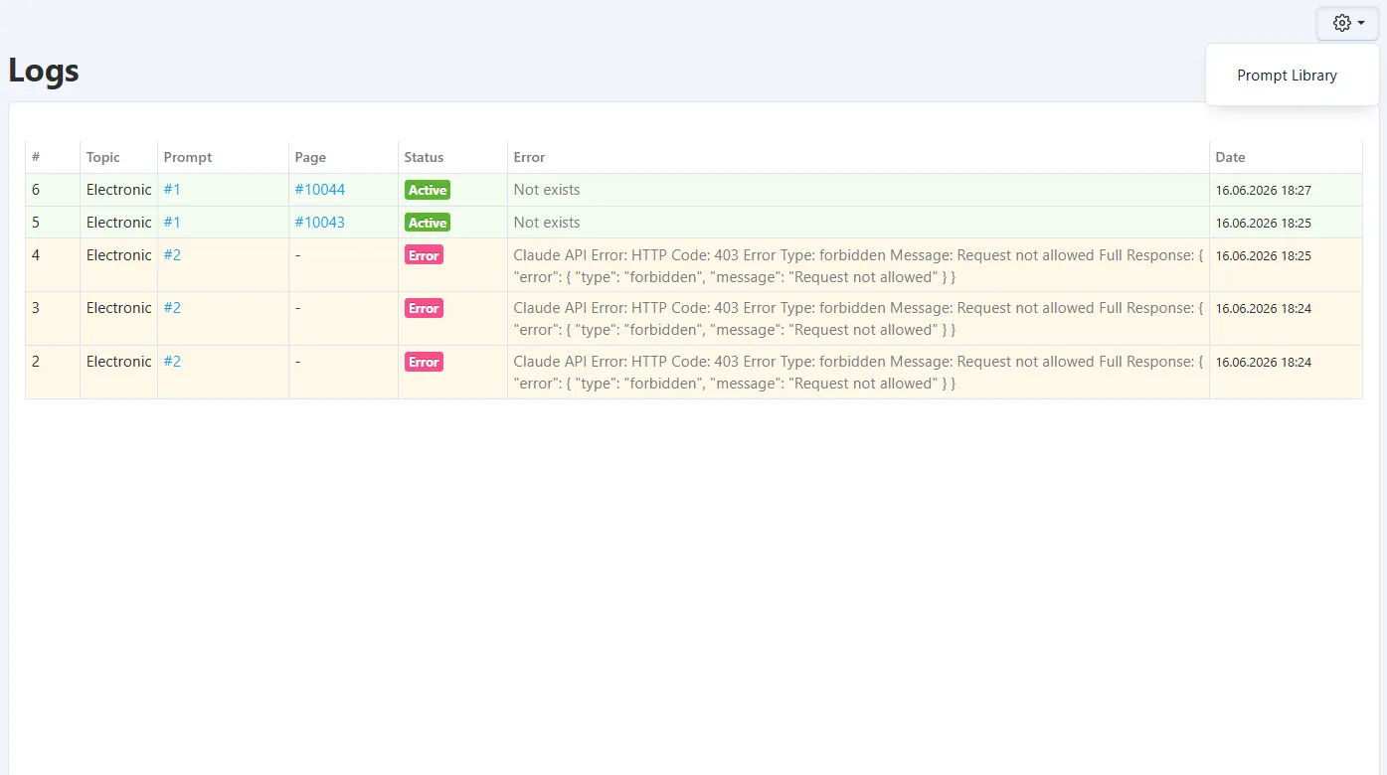Click row number 6 cell
Viewport: 1387px width, 775px height.
point(53,190)
